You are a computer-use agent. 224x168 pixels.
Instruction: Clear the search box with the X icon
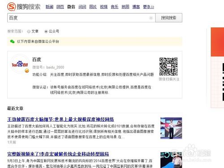pos(151,18)
